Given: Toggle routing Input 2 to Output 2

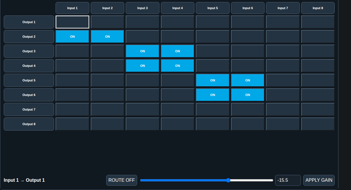Looking at the screenshot, I should [107, 37].
